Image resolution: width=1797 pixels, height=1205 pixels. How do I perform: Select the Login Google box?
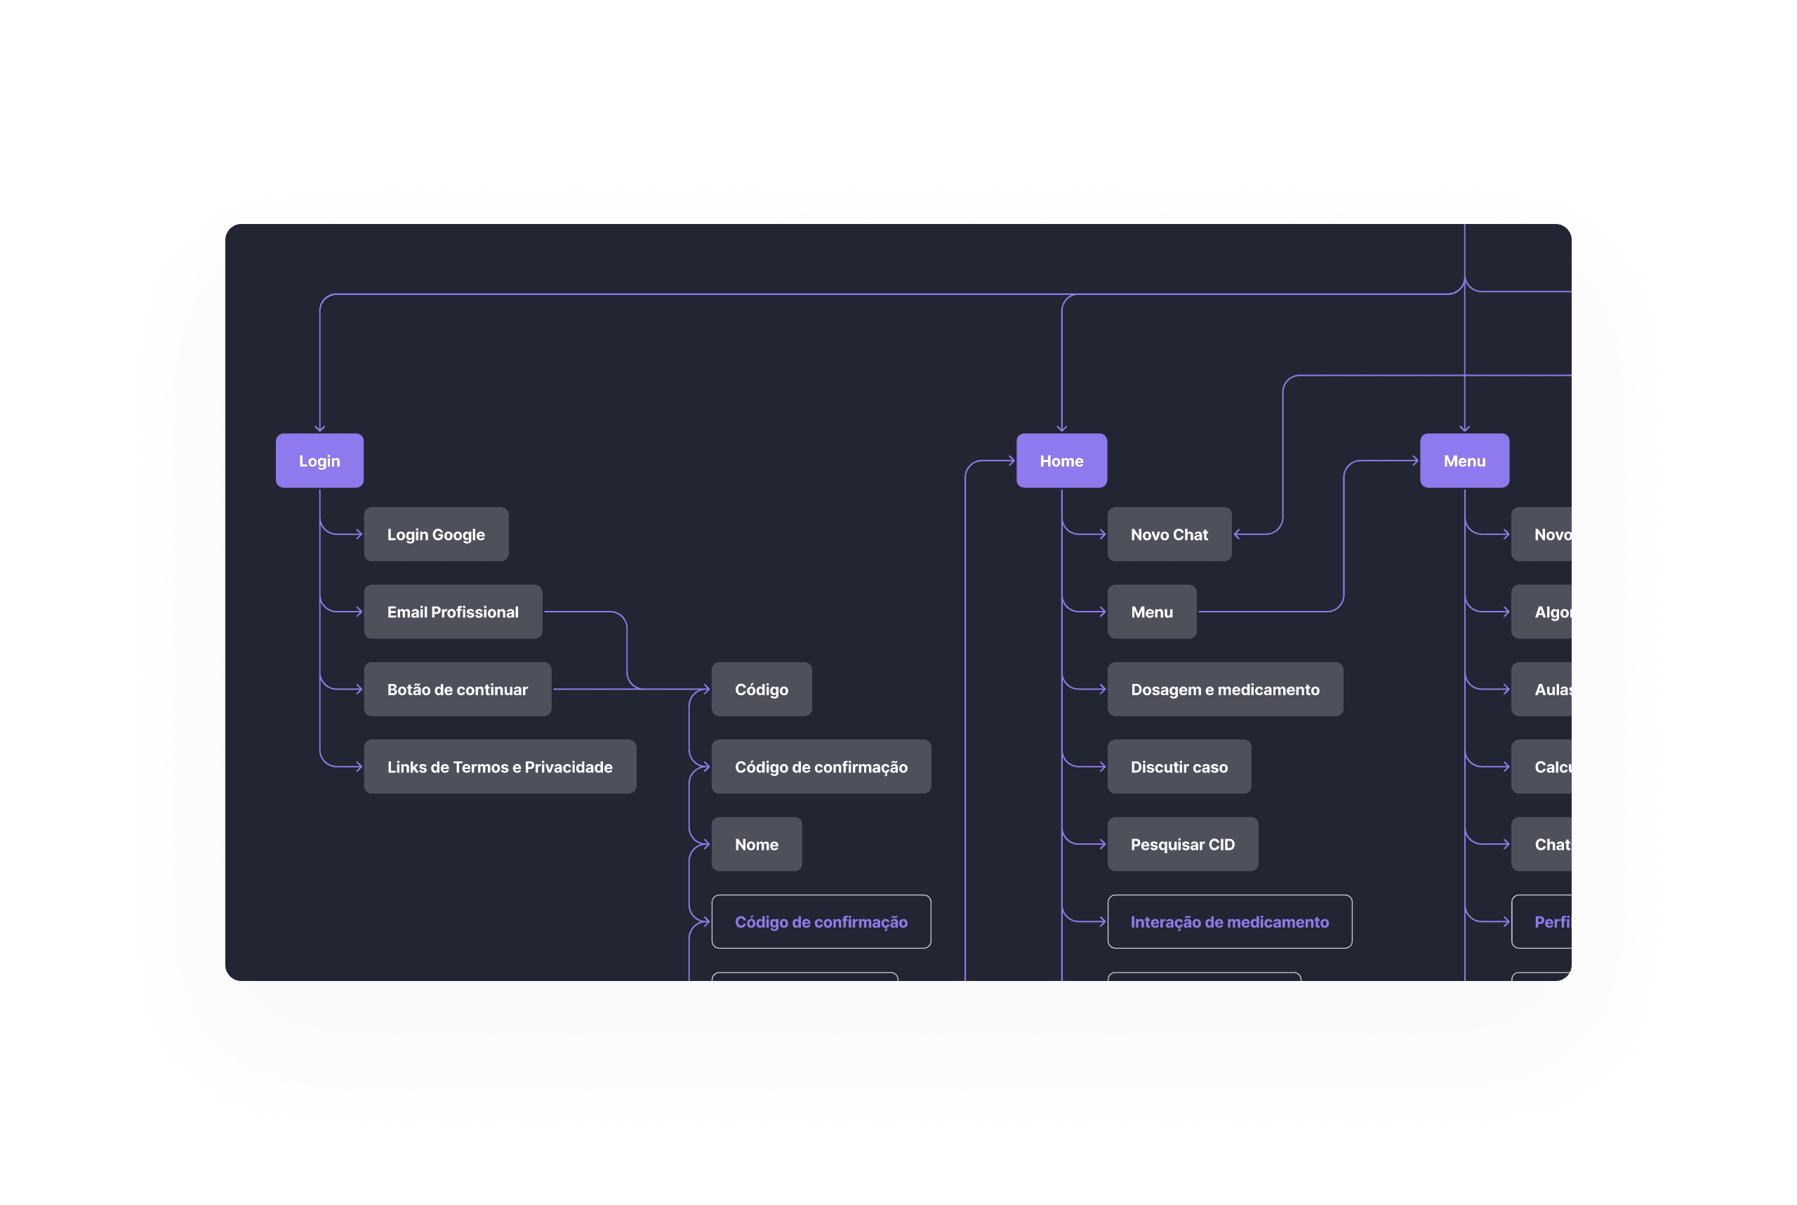coord(436,534)
